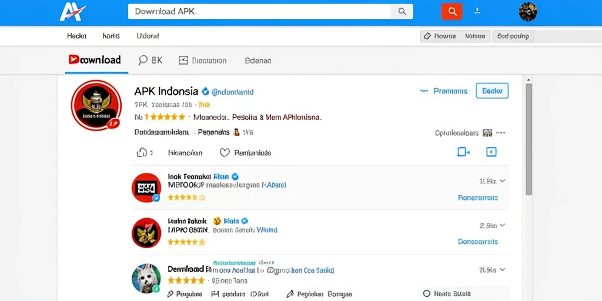Click the APK Indonsia profile picture

tap(96, 105)
